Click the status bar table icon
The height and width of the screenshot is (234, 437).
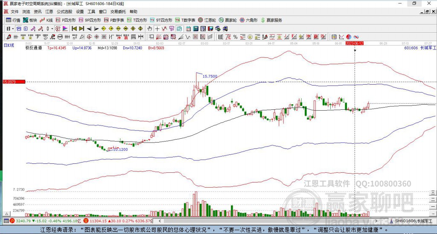(6, 221)
